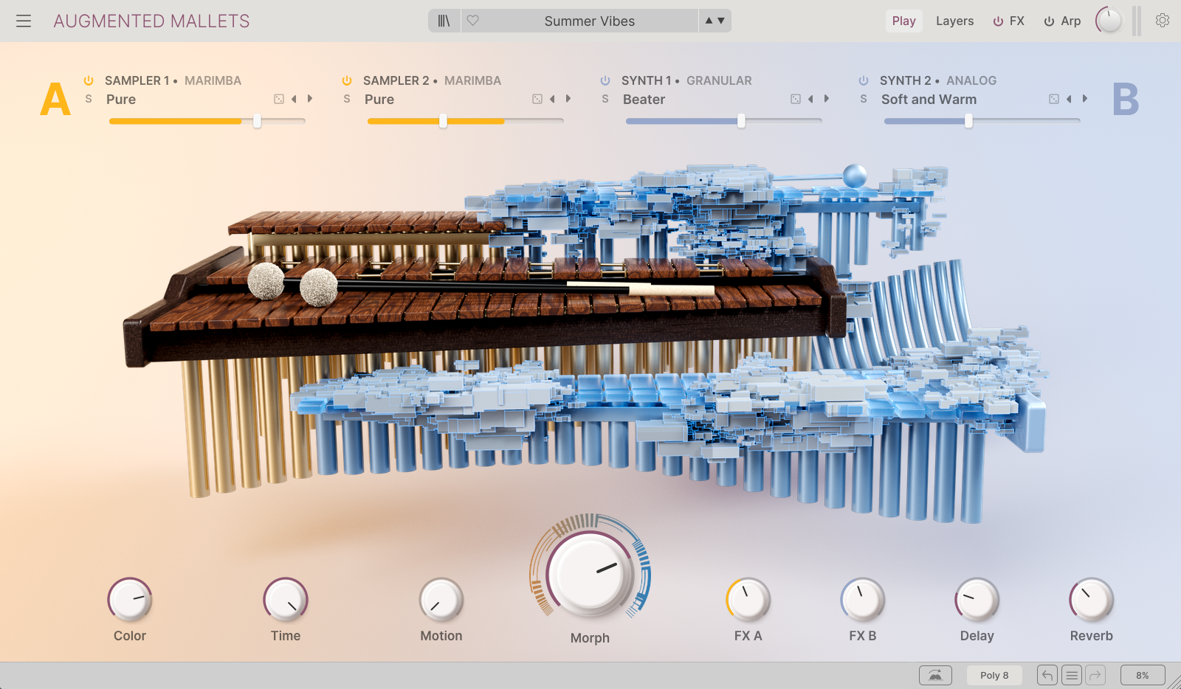1181x689 pixels.
Task: Toggle Sampler 1 power button
Action: pos(89,80)
